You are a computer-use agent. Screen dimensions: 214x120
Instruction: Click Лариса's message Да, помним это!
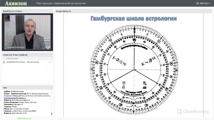click(15, 113)
